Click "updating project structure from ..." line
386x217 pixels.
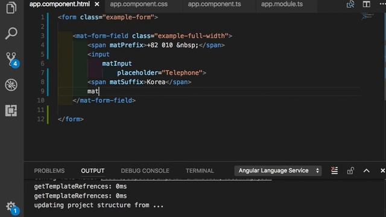99,205
